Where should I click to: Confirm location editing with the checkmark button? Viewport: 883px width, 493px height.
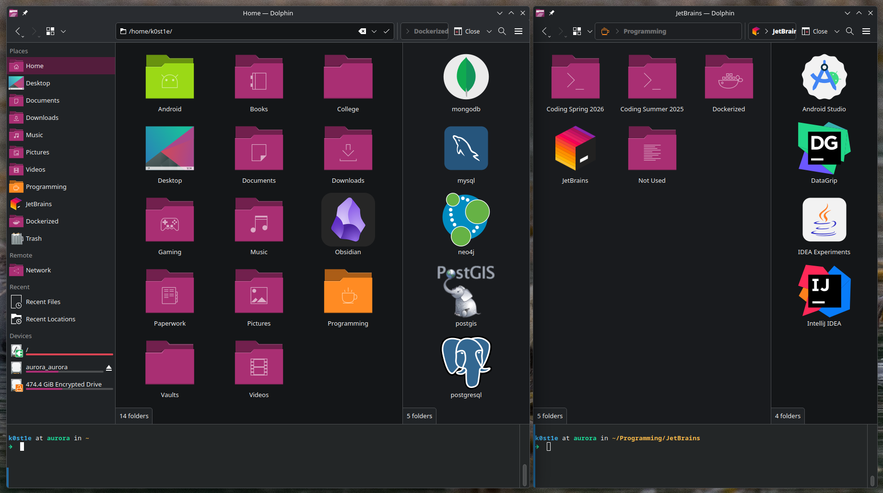click(x=386, y=31)
